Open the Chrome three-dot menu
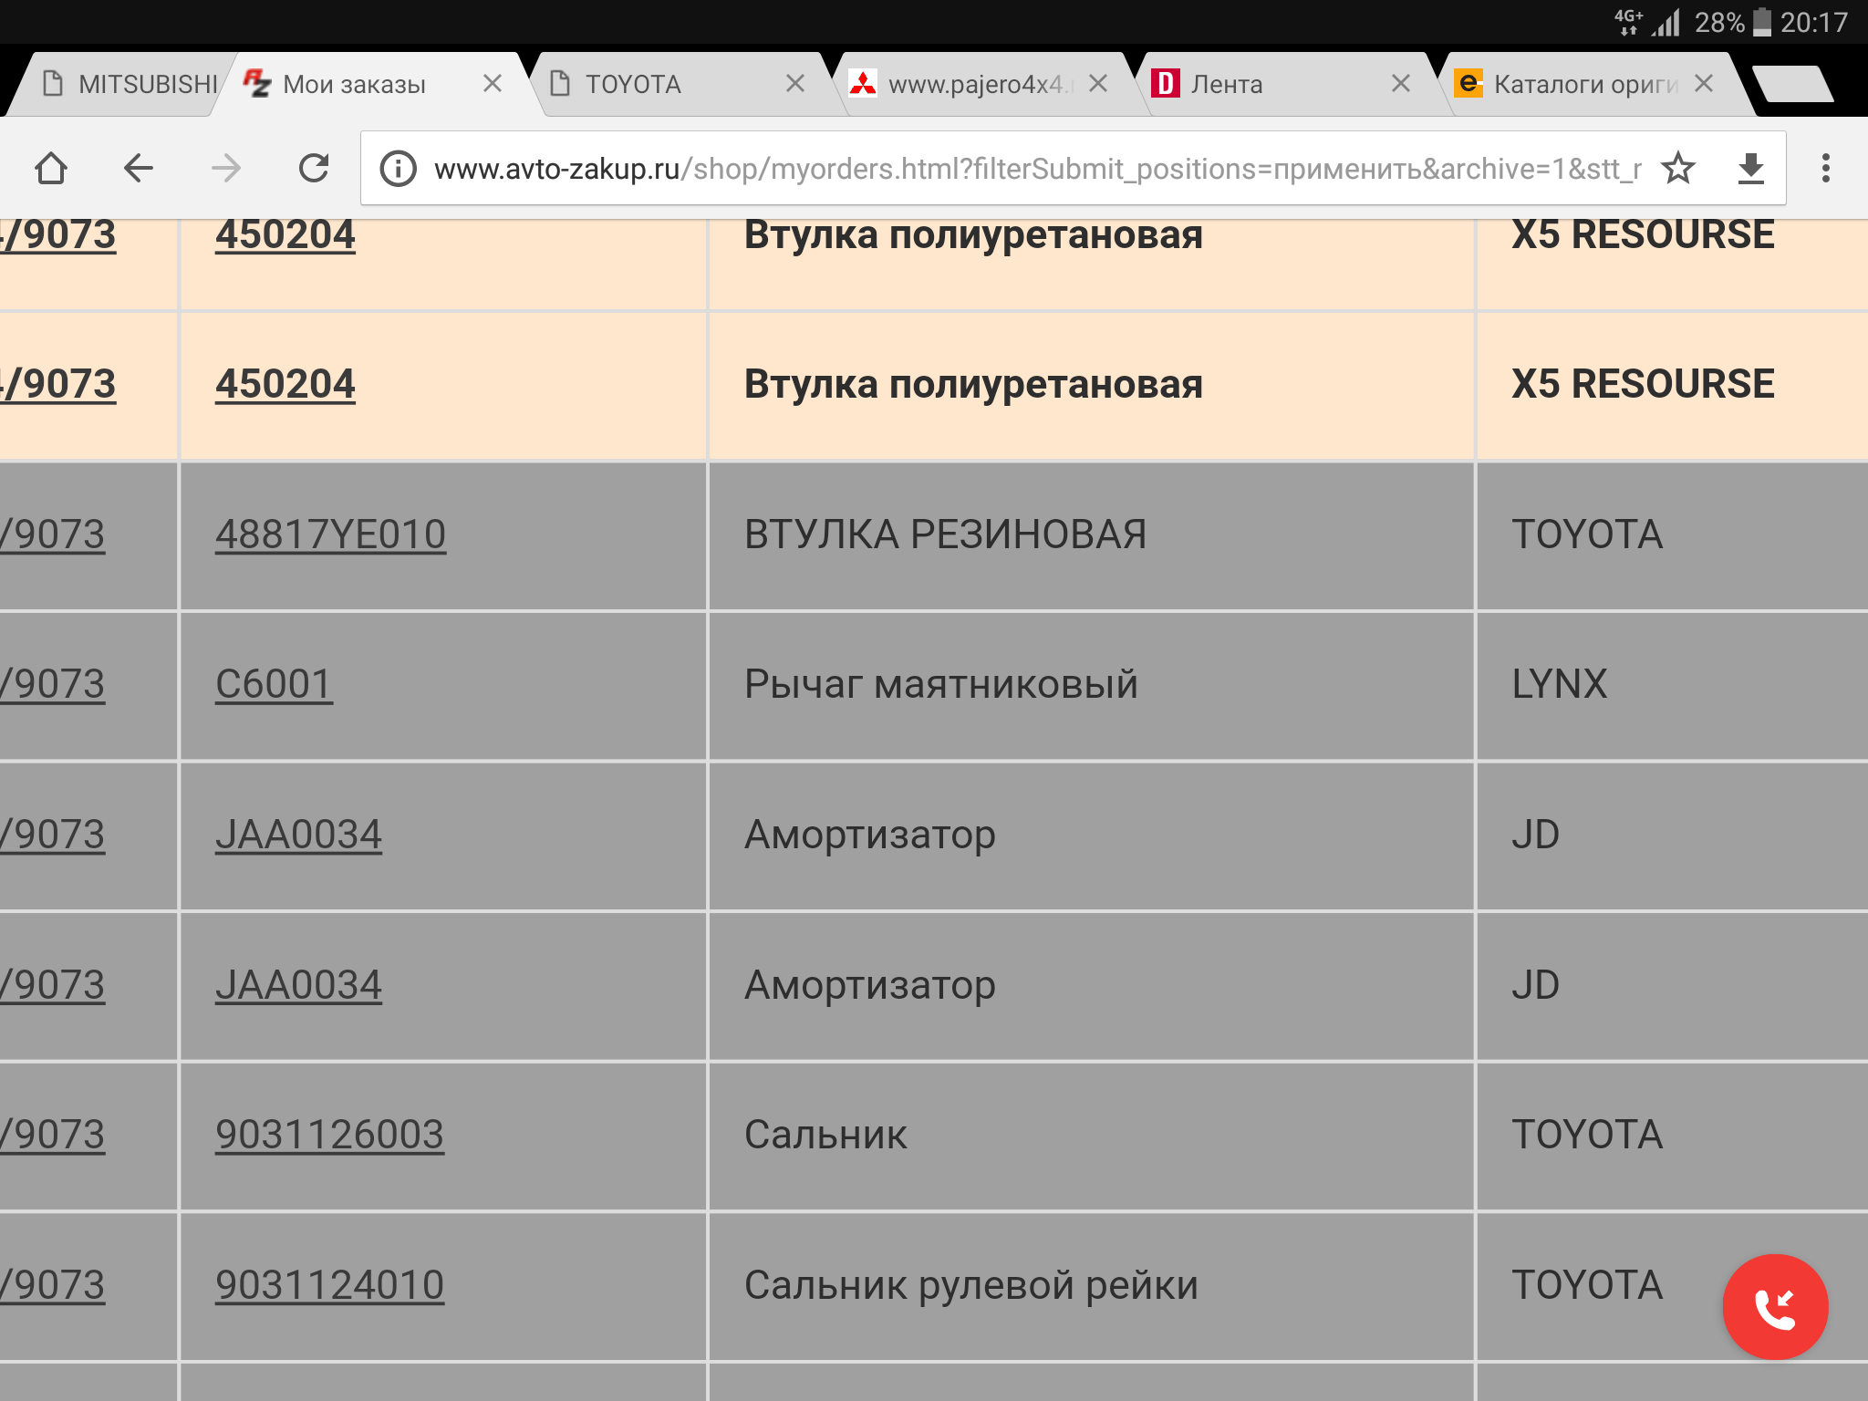1868x1401 pixels. (x=1825, y=169)
